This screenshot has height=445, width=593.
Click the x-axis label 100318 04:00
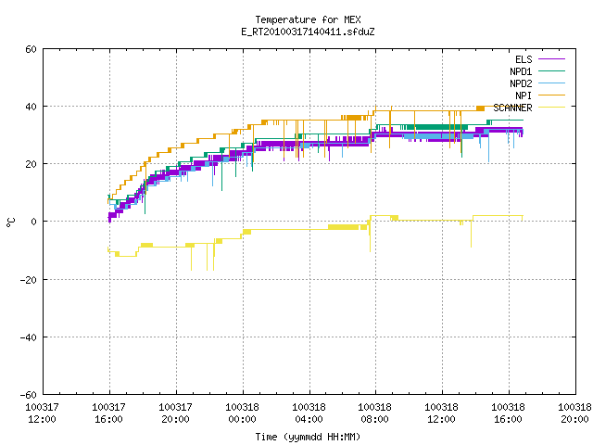coord(309,413)
